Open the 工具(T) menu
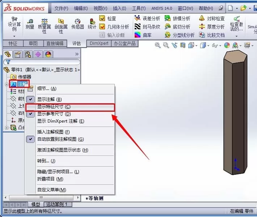The height and width of the screenshot is (217, 257). pos(139,8)
